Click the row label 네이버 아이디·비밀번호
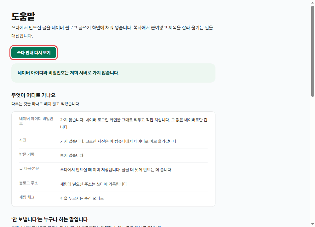The height and width of the screenshot is (227, 315). [x=36, y=121]
